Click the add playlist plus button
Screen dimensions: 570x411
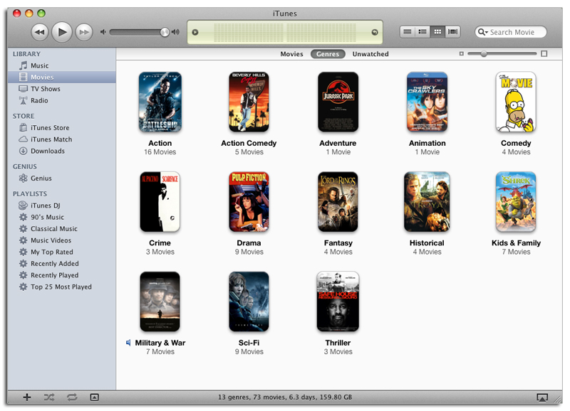point(27,397)
